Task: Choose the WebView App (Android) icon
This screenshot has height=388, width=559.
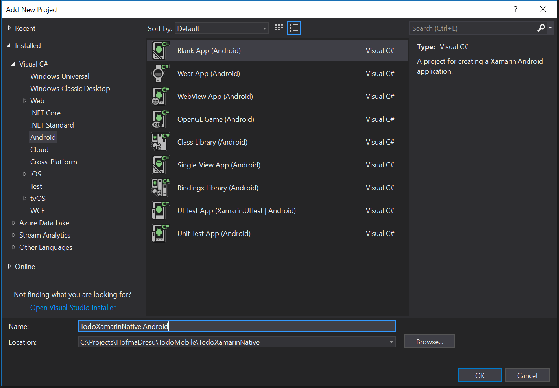Action: (x=161, y=96)
